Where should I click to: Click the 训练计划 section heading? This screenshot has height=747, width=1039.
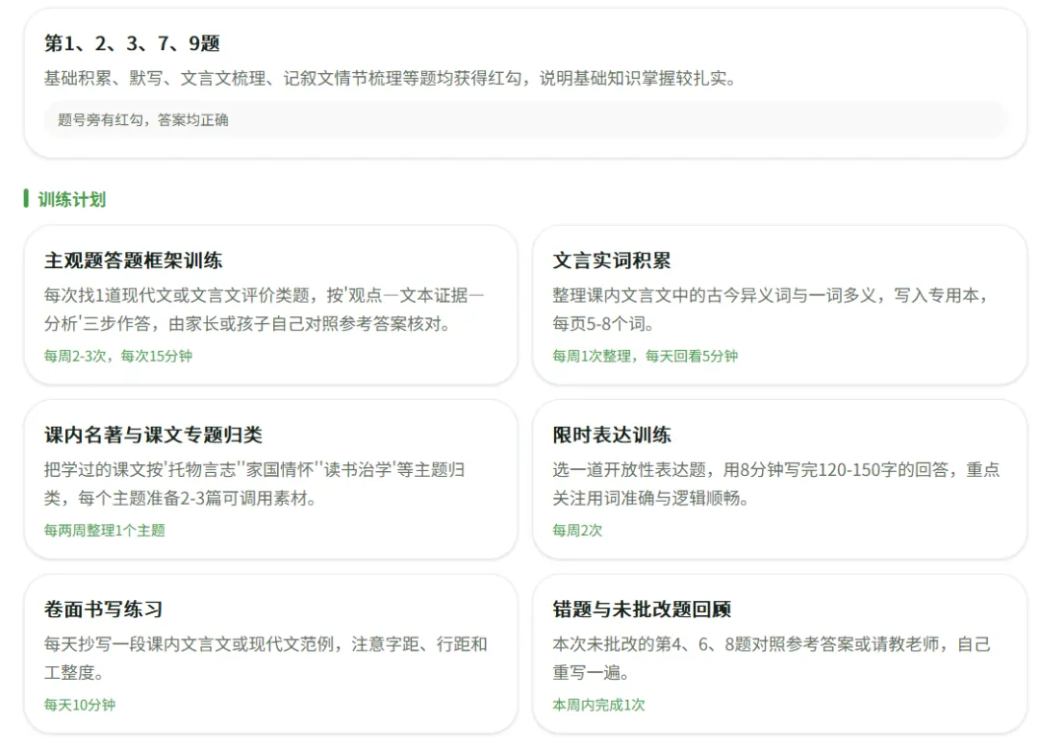click(71, 199)
